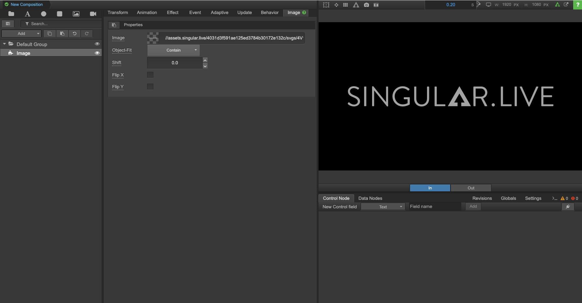This screenshot has height=303, width=582.
Task: Undo the last action
Action: [75, 34]
